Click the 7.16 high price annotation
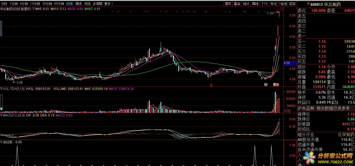355x166 pixels. point(270,13)
